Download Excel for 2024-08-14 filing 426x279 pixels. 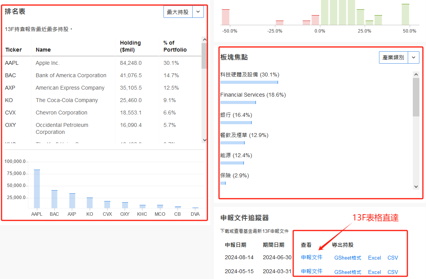click(374, 258)
